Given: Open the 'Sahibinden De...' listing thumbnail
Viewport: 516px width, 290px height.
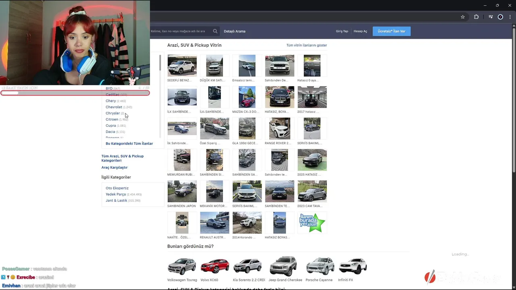Looking at the screenshot, I should tap(280, 66).
